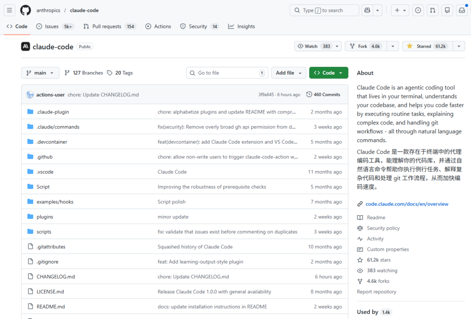Expand the green Code dropdown
This screenshot has width=471, height=319.
[328, 72]
